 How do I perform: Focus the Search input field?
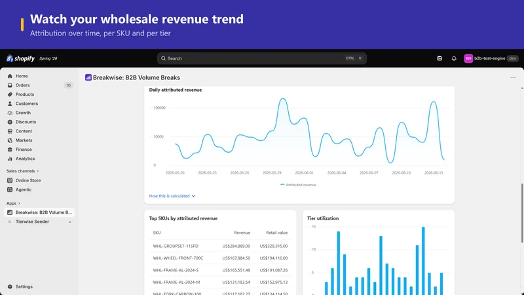(261, 58)
